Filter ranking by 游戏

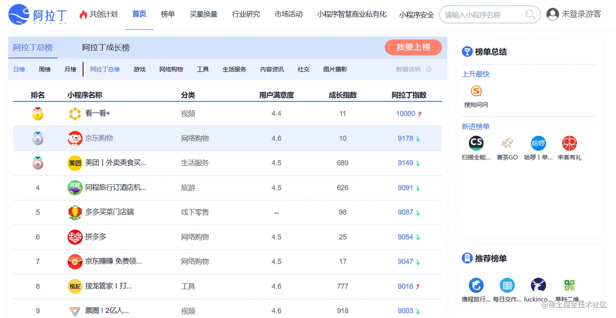coord(139,70)
